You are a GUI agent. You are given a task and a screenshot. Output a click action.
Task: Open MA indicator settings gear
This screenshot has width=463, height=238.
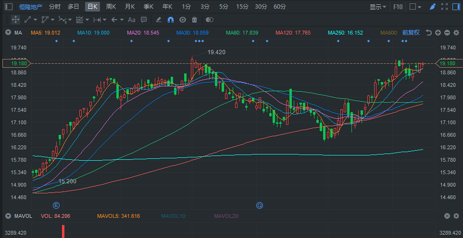(456, 33)
